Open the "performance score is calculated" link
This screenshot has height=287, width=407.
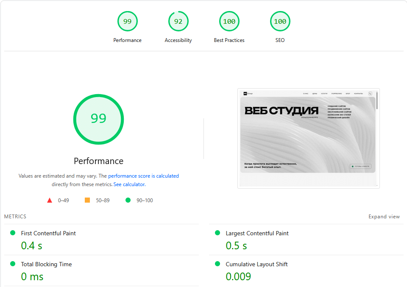[x=143, y=176]
